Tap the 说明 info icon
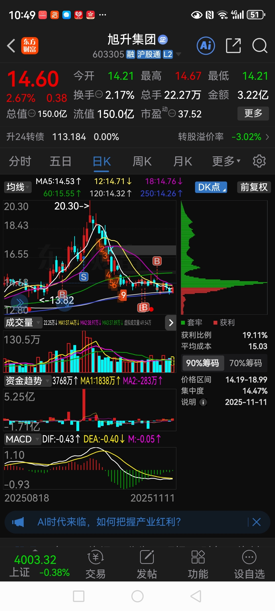This screenshot has height=611, width=275. [x=203, y=402]
